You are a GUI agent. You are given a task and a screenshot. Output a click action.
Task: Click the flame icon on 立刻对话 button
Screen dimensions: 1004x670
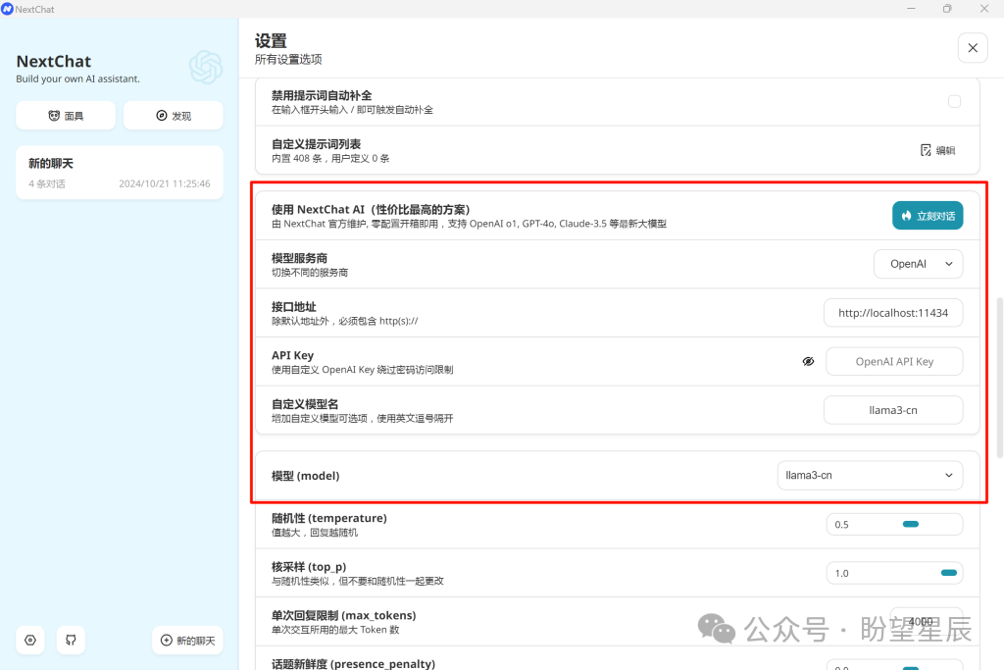coord(906,216)
